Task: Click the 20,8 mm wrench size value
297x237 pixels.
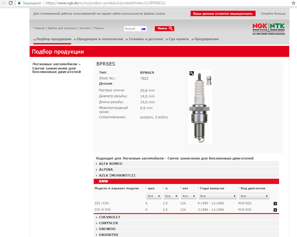Action: tap(147, 90)
